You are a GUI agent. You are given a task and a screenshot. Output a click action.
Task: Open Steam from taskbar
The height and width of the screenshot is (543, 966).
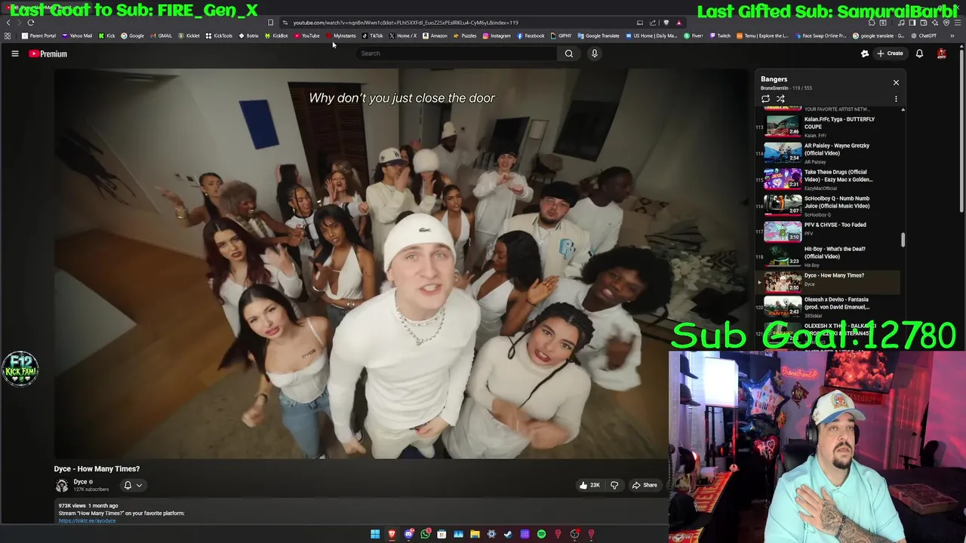point(508,535)
